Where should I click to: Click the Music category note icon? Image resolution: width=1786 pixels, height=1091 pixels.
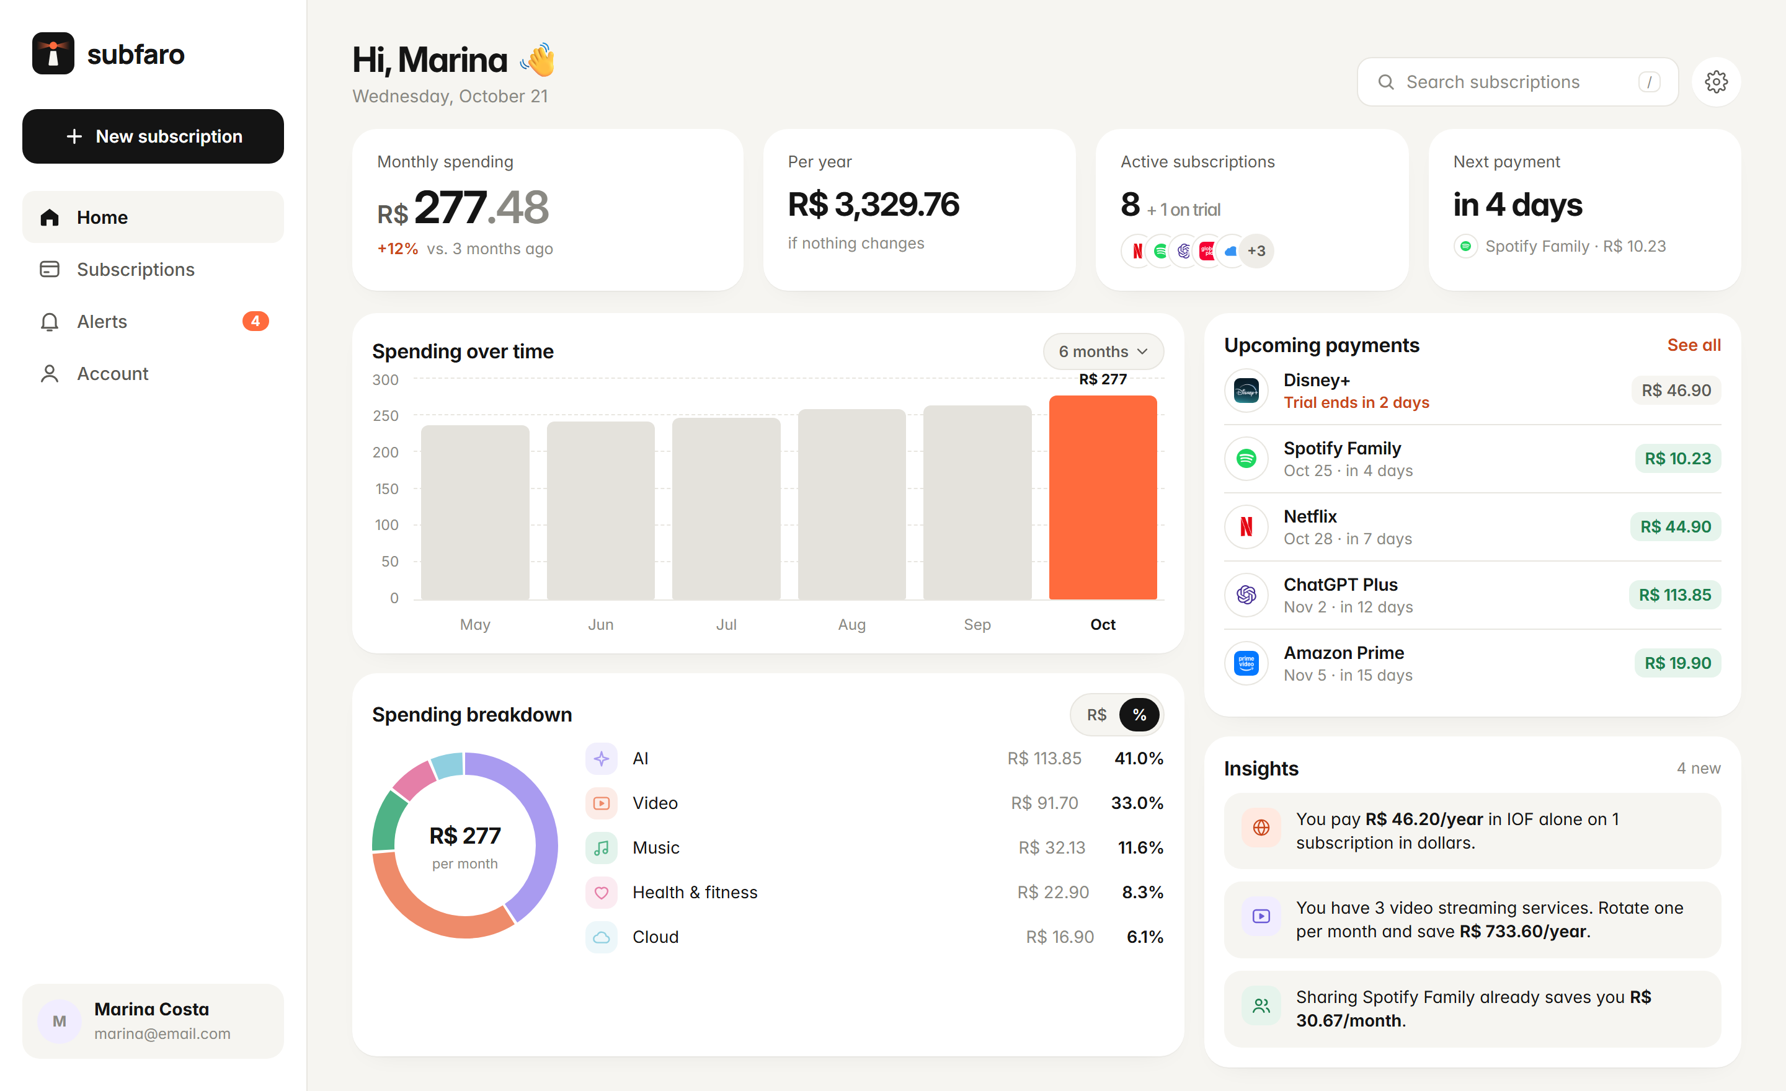[601, 847]
